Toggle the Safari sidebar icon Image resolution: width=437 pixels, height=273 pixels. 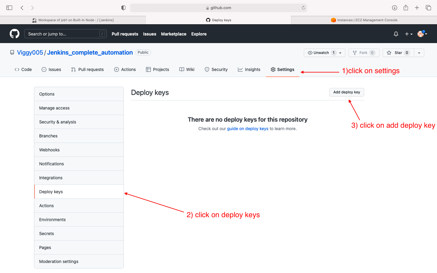(9, 8)
